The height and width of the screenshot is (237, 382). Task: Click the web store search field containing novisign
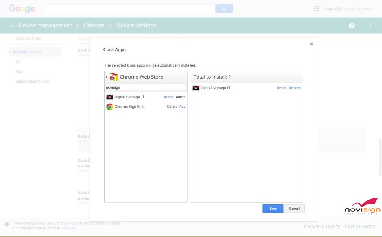[146, 87]
